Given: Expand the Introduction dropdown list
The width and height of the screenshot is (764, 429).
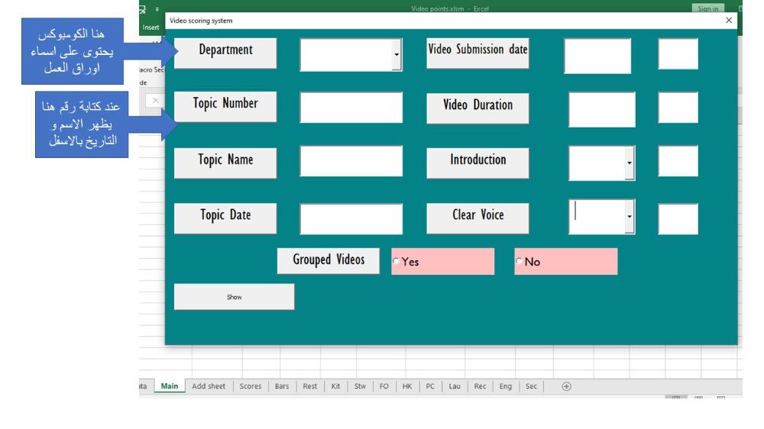Looking at the screenshot, I should click(630, 163).
